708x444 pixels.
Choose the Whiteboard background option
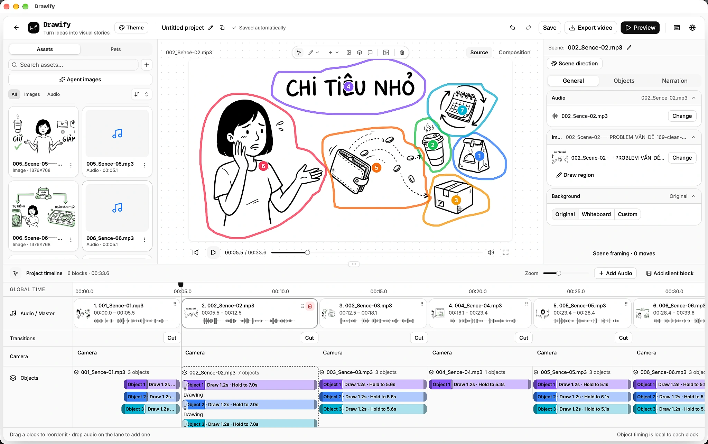point(596,214)
